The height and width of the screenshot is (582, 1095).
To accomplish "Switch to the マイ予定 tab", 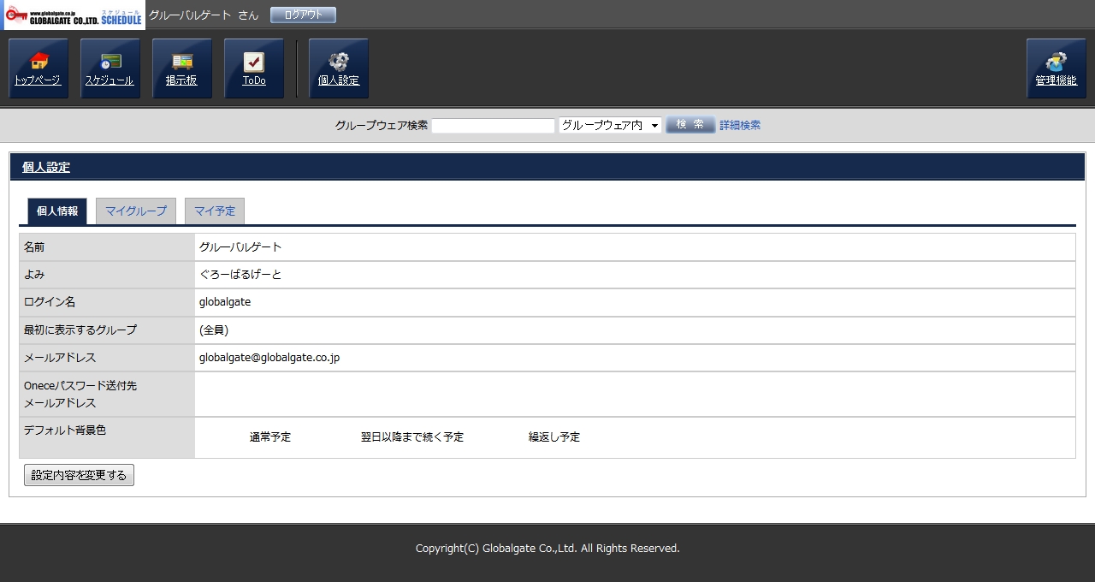I will coord(215,211).
